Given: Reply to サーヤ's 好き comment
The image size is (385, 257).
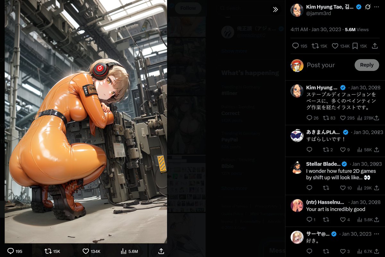Looking at the screenshot, I should click(309, 252).
